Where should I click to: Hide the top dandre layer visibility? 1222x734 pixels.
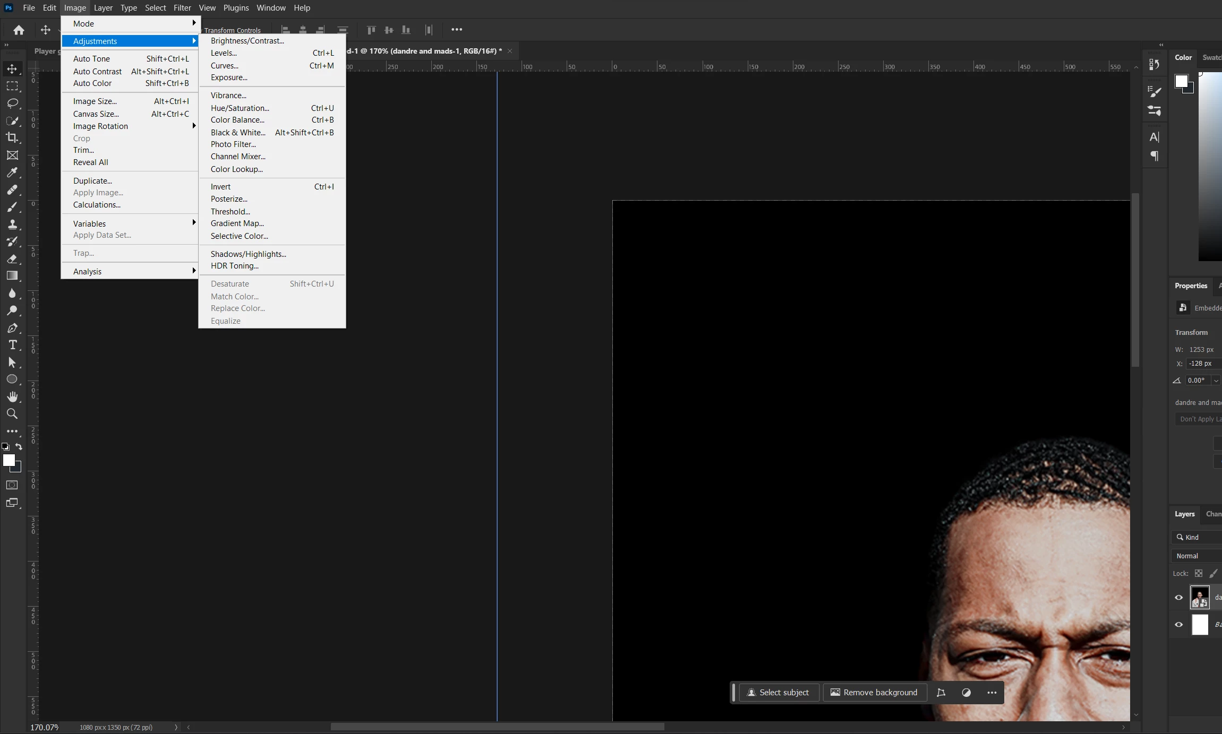[1178, 598]
